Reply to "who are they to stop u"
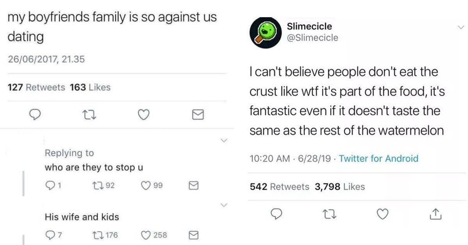This screenshot has width=468, height=245. coord(50,186)
